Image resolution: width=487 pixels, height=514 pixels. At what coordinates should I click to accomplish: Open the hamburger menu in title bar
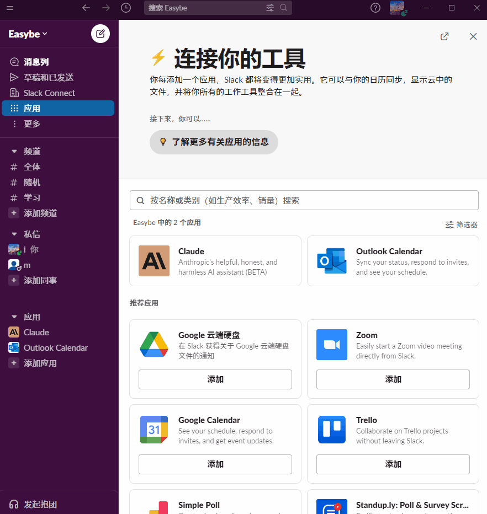click(x=10, y=8)
